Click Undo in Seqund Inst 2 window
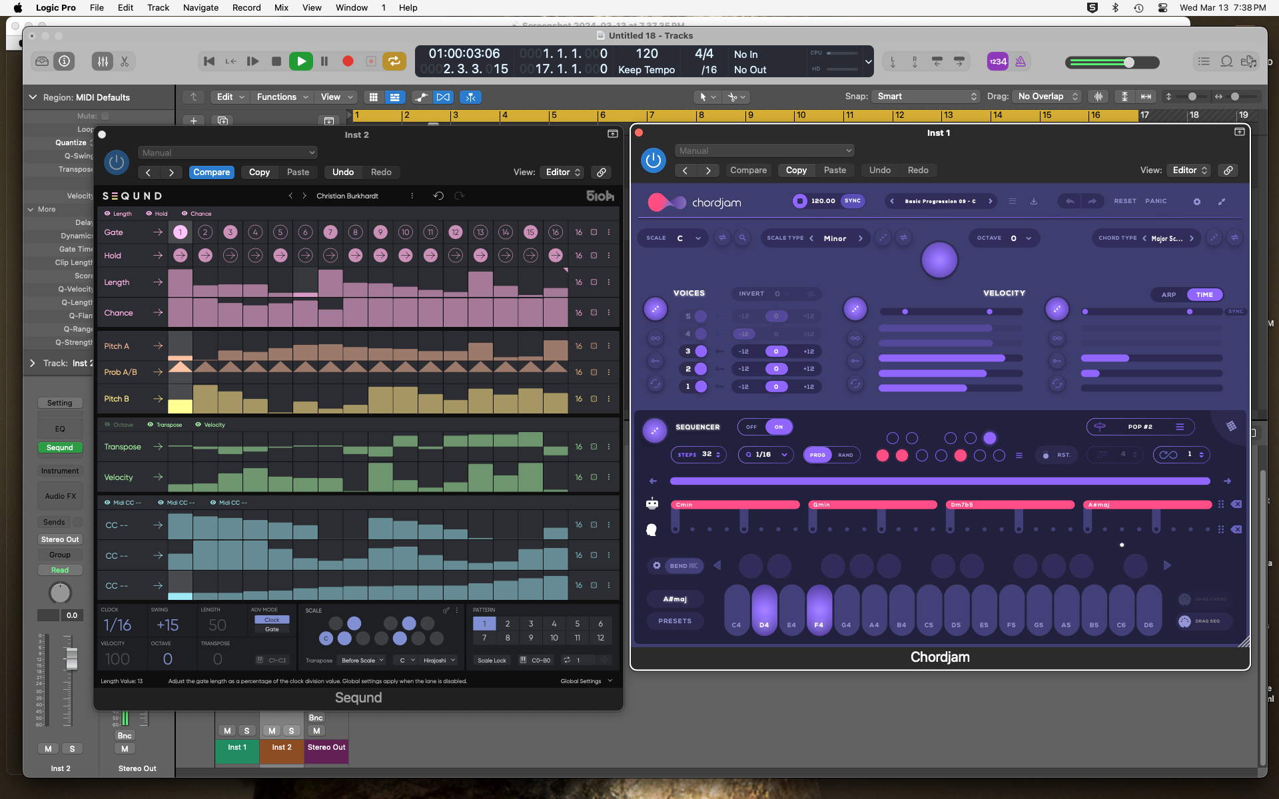Image resolution: width=1279 pixels, height=799 pixels. pyautogui.click(x=343, y=172)
